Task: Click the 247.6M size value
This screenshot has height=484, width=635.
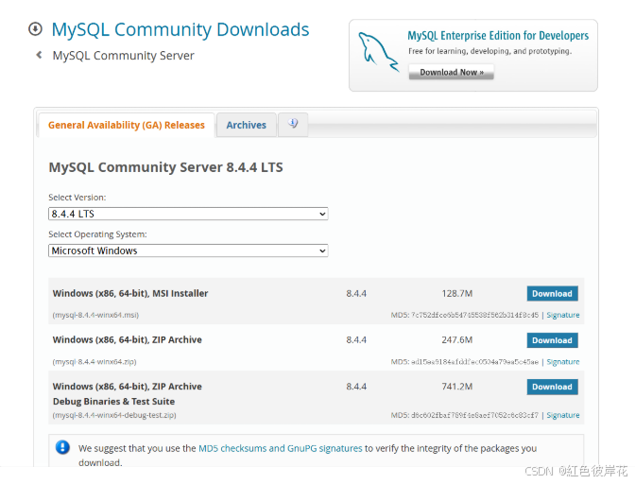Action: tap(457, 339)
